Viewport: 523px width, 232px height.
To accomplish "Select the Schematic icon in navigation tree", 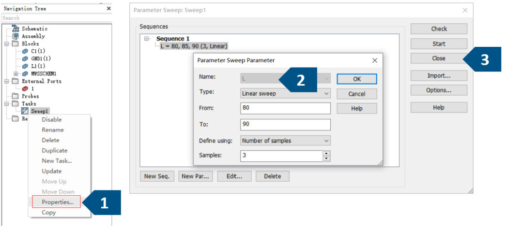I will pos(15,29).
